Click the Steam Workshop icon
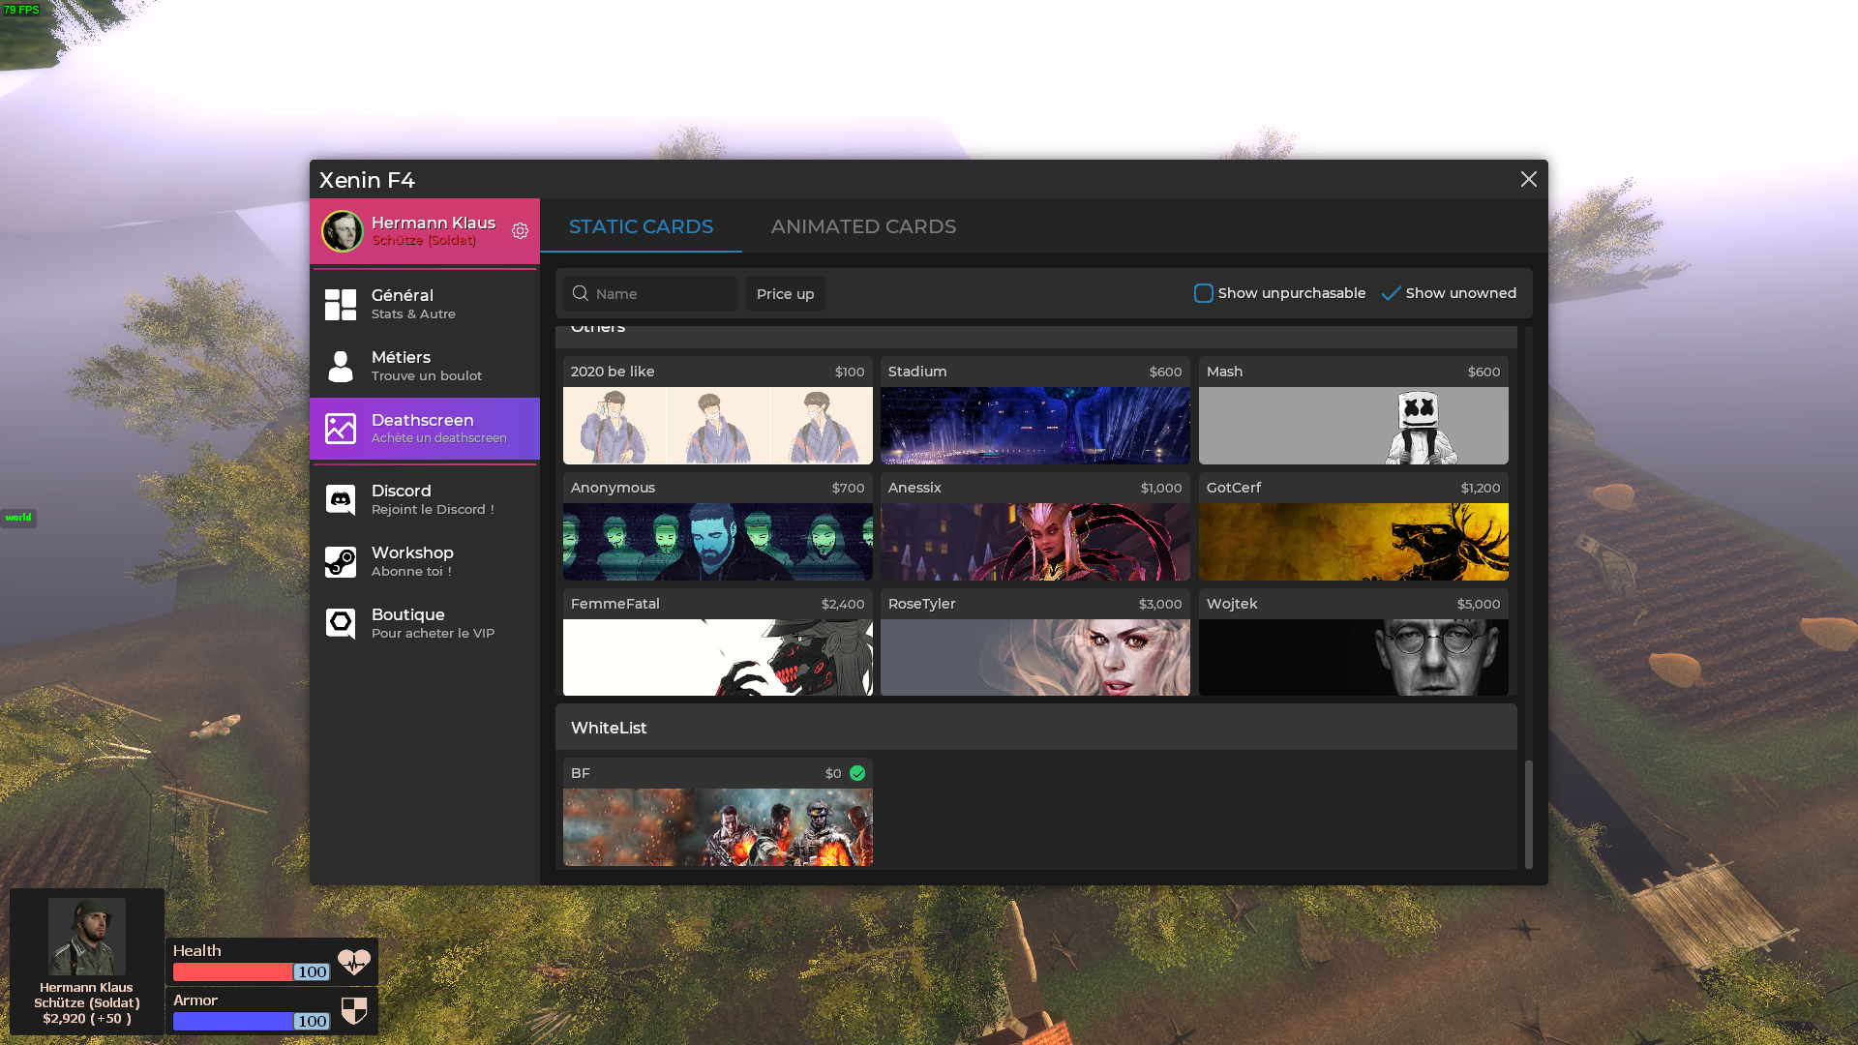Screen dimensions: 1858x1045 click(x=341, y=562)
